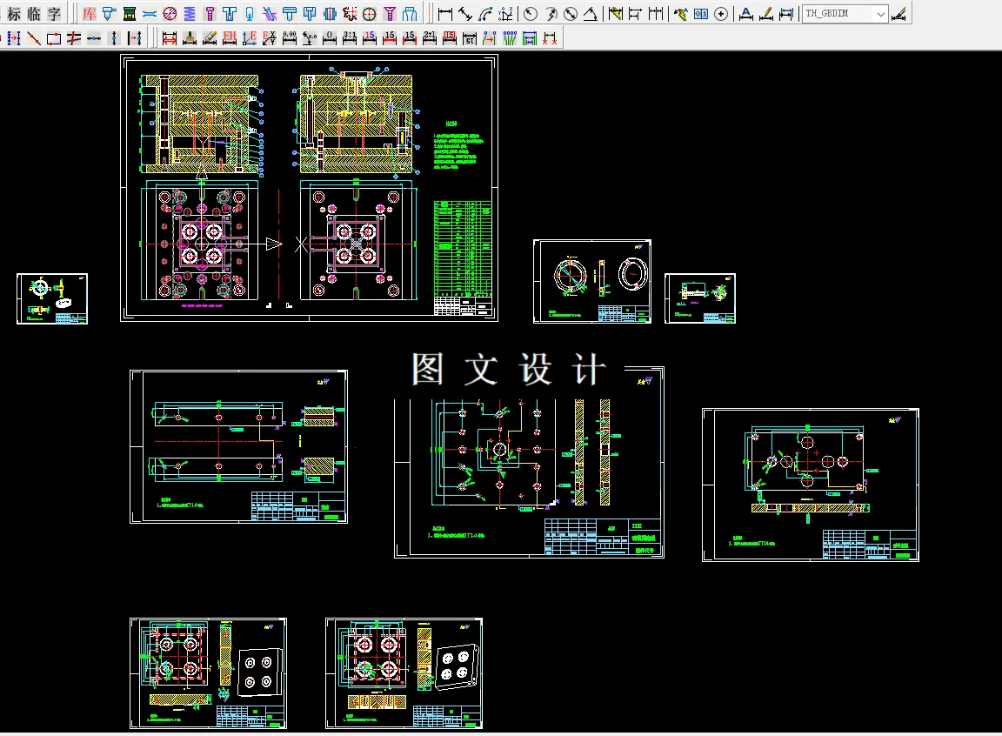This screenshot has height=736, width=1002.
Task: Select the purple cap screw icon
Action: [210, 13]
